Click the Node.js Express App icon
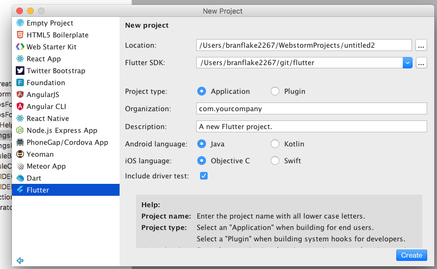This screenshot has width=437, height=269. pyautogui.click(x=20, y=130)
